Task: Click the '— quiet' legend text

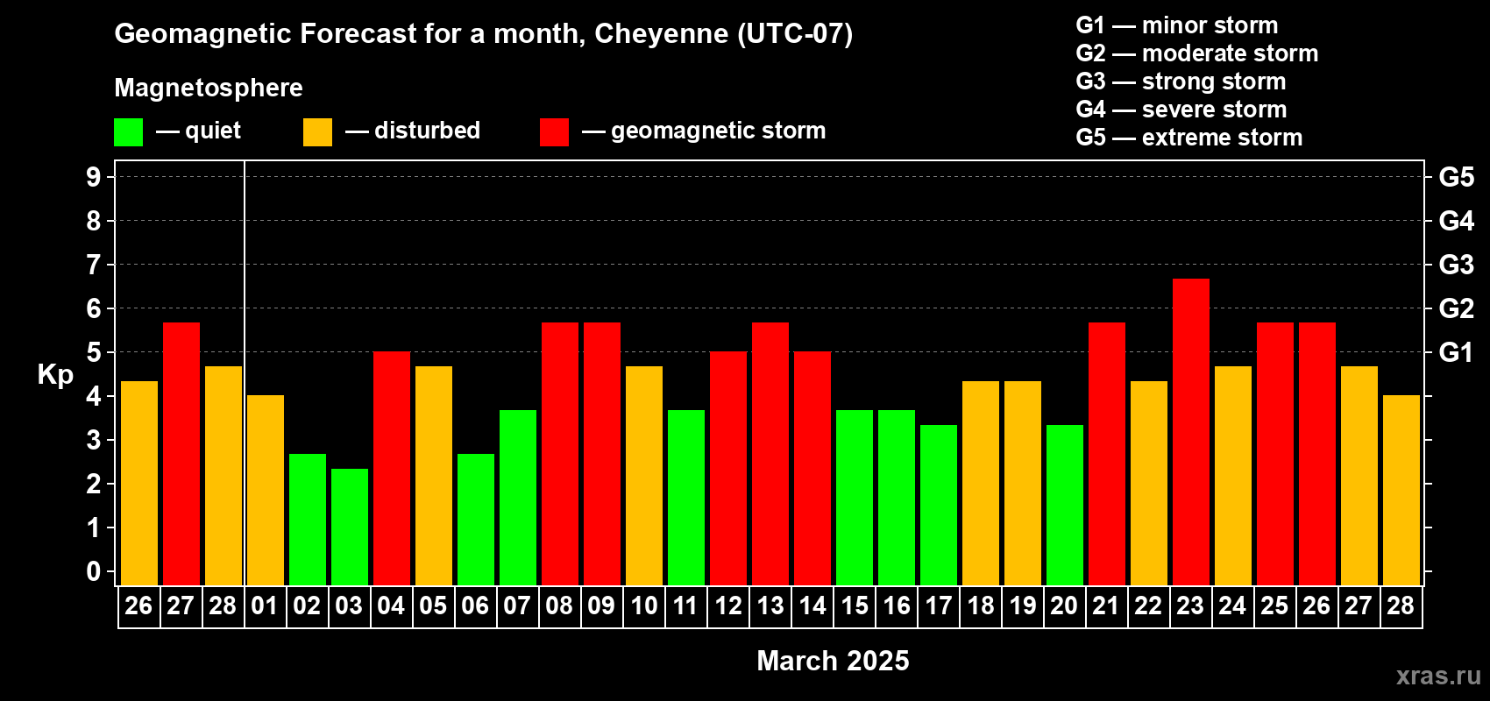Action: pos(198,131)
